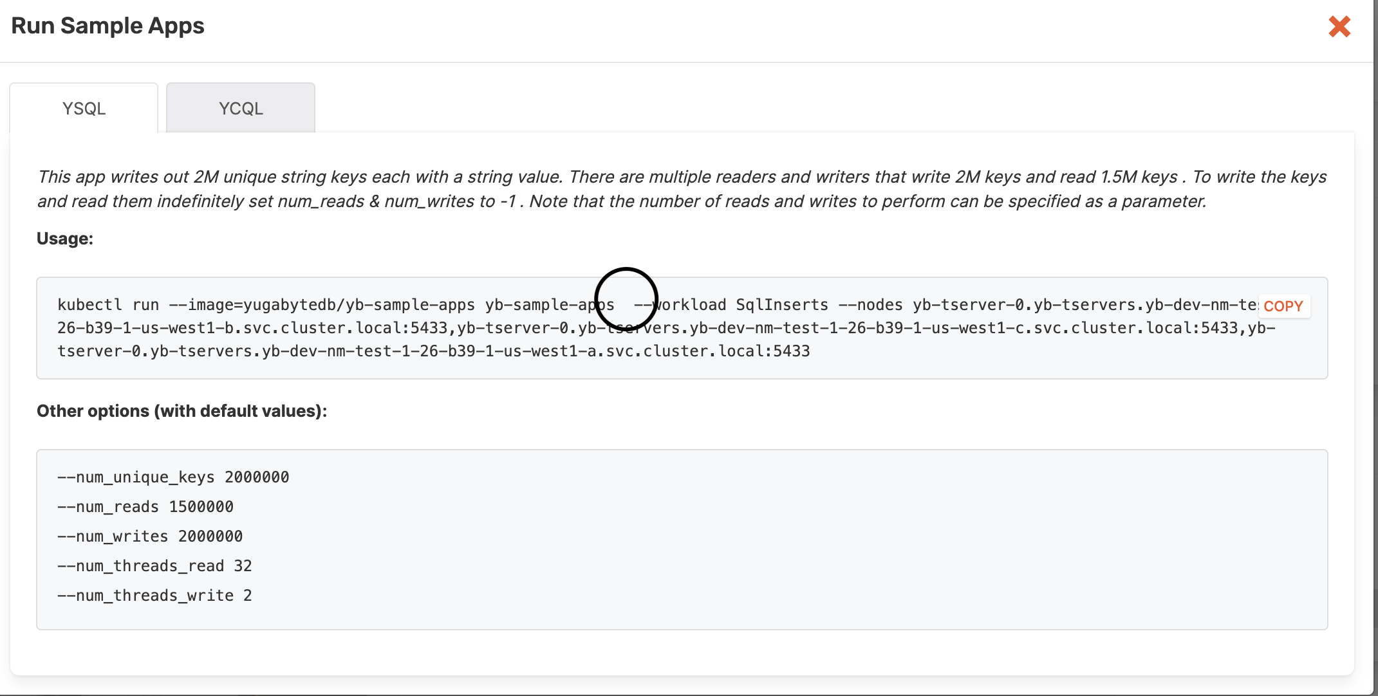
Task: Click the Other options heading
Action: (x=182, y=410)
